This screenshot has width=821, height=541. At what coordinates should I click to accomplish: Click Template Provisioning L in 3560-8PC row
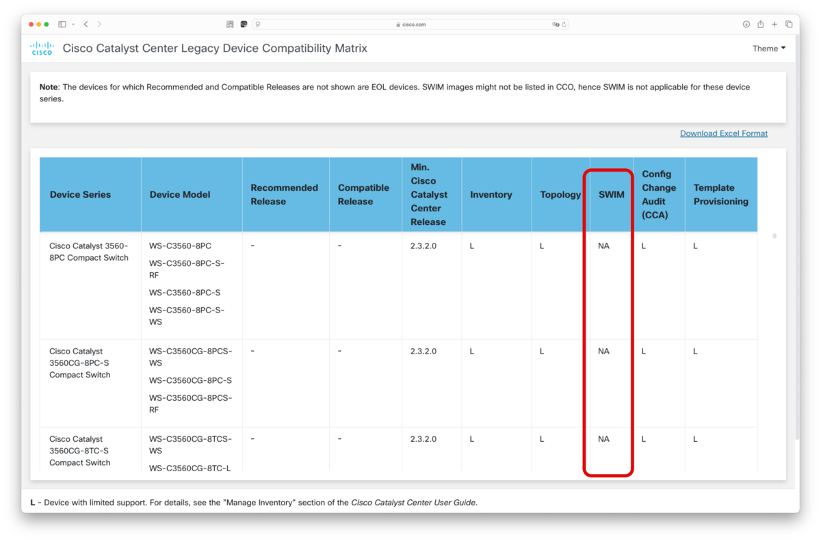(x=695, y=246)
